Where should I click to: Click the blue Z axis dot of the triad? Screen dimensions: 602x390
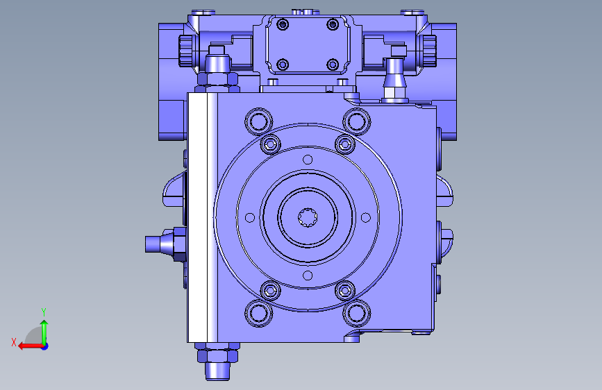click(x=45, y=346)
